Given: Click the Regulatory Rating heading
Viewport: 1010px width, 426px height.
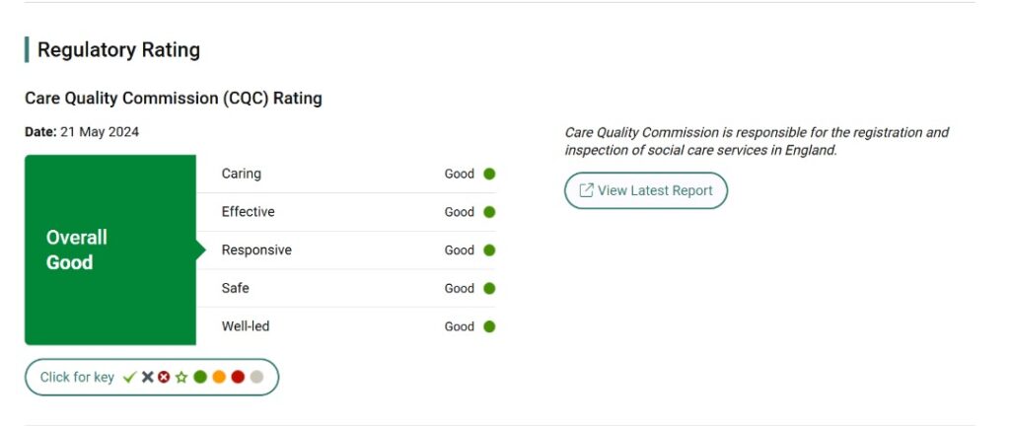Looking at the screenshot, I should (118, 50).
